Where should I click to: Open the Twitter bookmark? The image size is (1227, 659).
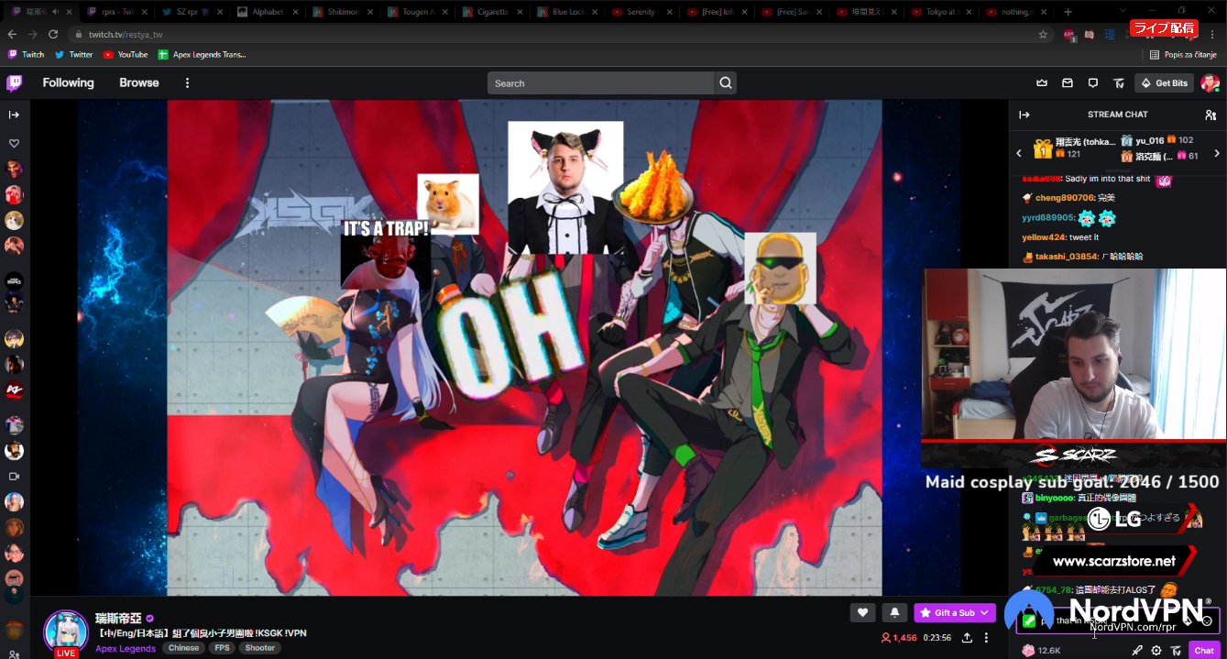(x=74, y=54)
